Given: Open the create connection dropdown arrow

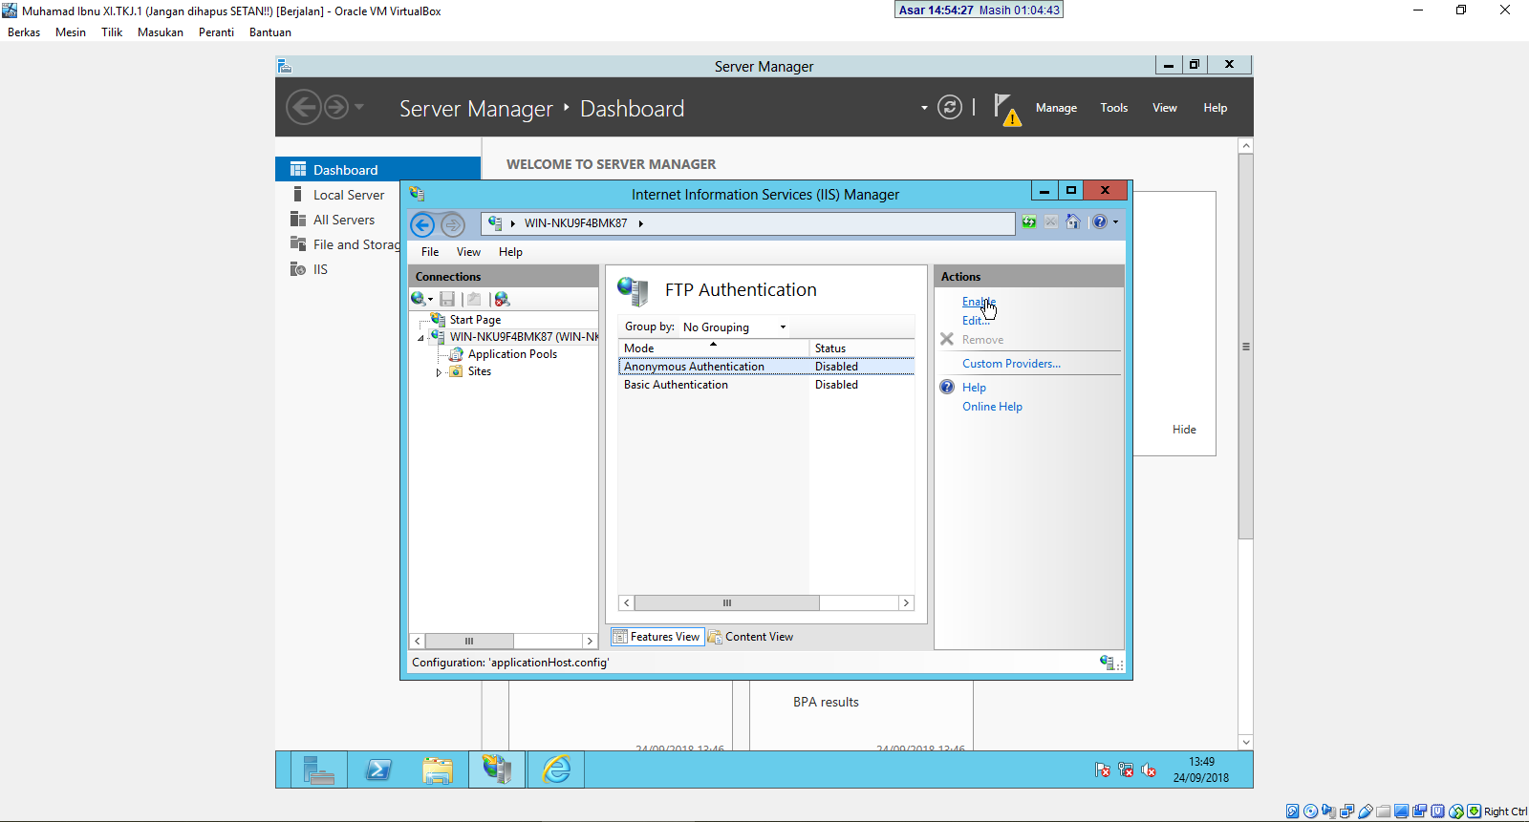Looking at the screenshot, I should 430,300.
